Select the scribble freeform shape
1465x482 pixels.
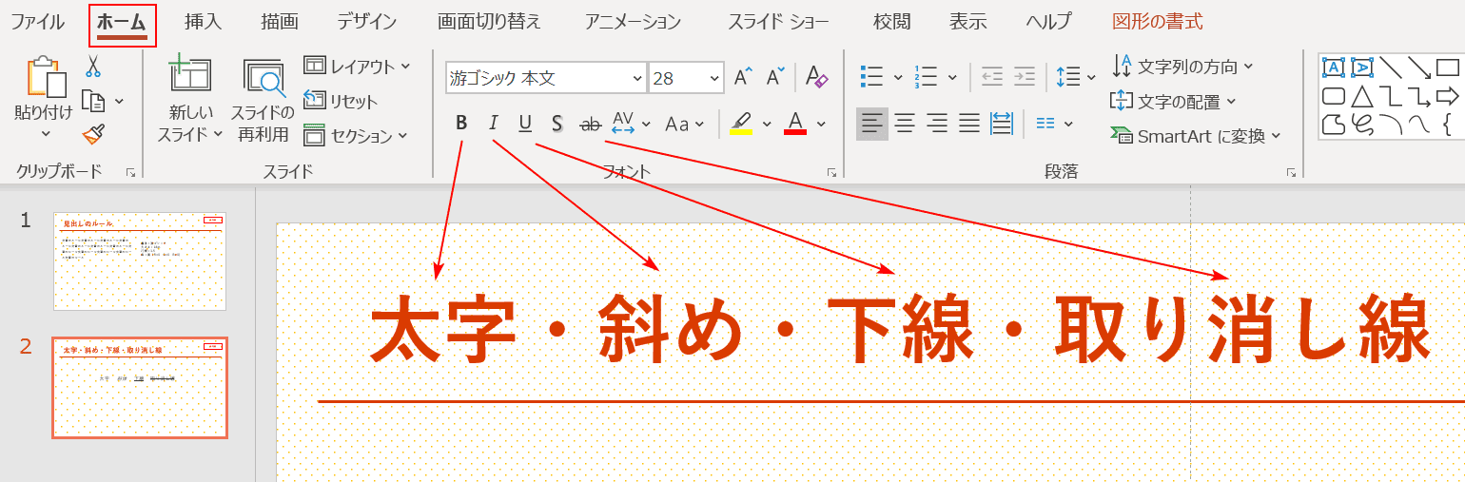[x=1362, y=125]
